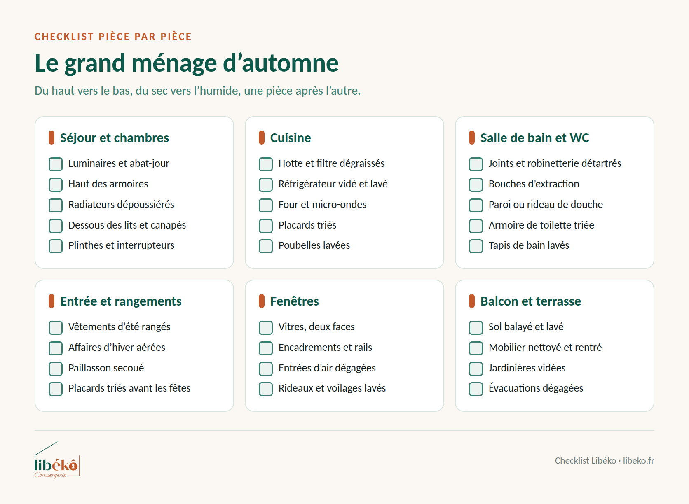Click the Libéko Conciergerie logo
689x504 pixels.
(57, 460)
